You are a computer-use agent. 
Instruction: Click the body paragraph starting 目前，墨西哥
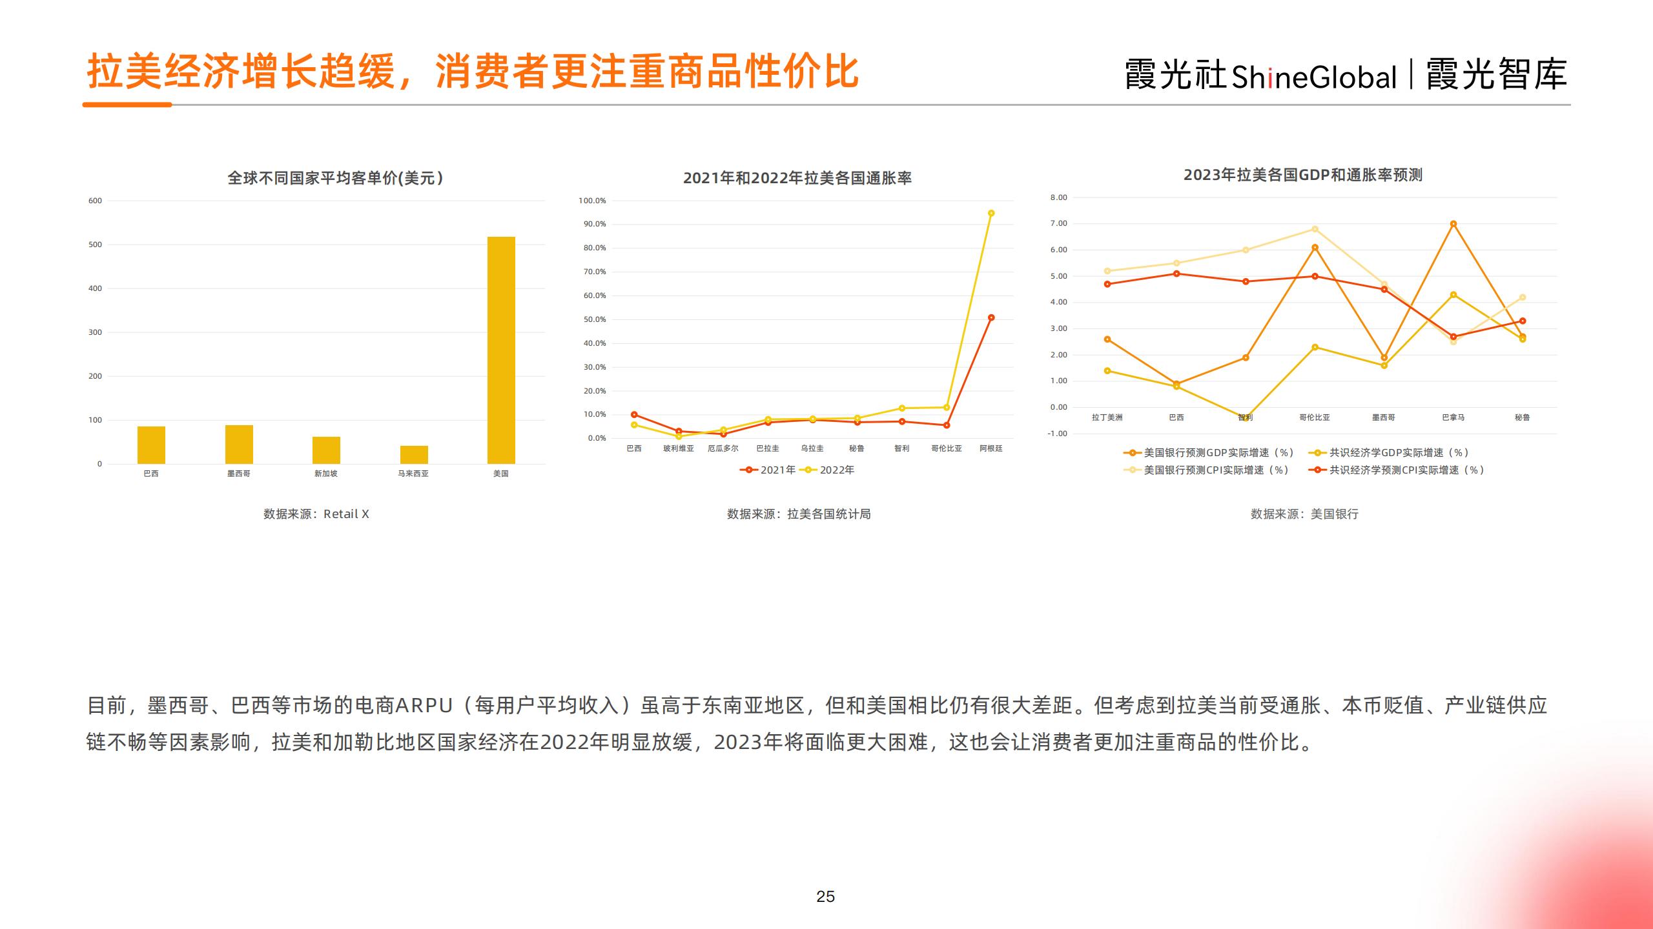[817, 724]
